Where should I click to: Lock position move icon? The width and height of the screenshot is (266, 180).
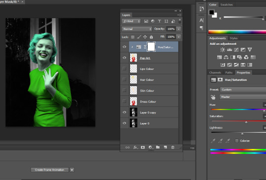[145, 37]
